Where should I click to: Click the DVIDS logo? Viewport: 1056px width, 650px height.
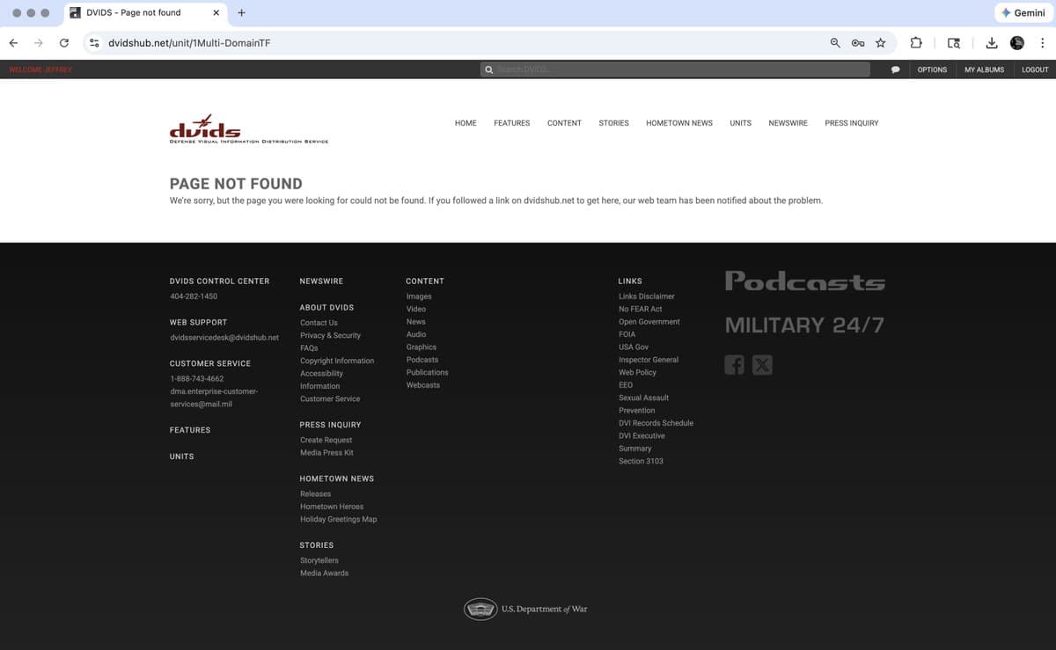pyautogui.click(x=249, y=128)
